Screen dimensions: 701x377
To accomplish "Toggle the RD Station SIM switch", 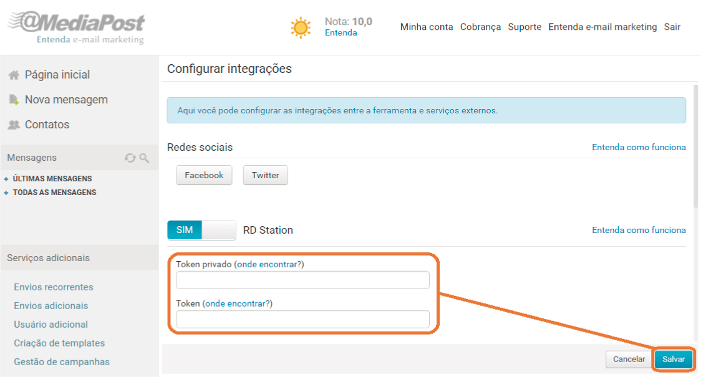I will 201,230.
